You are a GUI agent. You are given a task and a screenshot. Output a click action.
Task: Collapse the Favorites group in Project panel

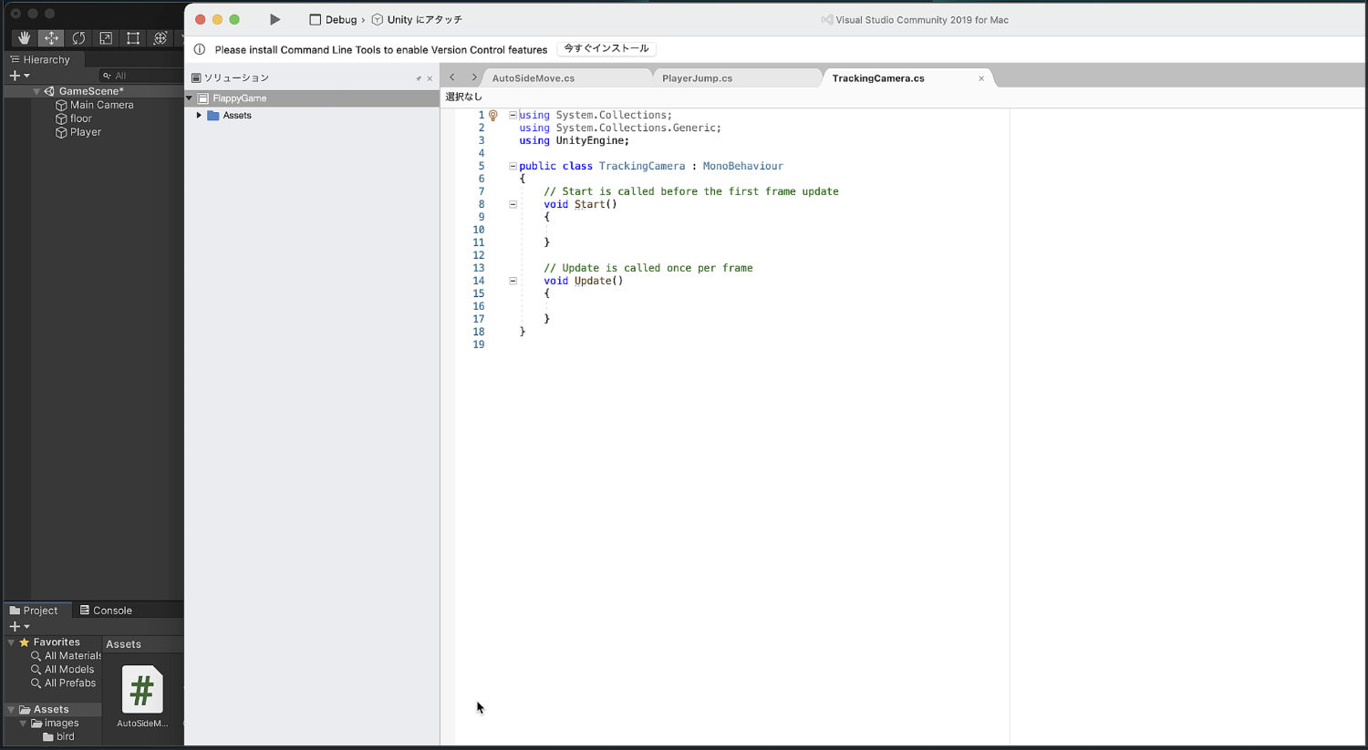click(11, 642)
